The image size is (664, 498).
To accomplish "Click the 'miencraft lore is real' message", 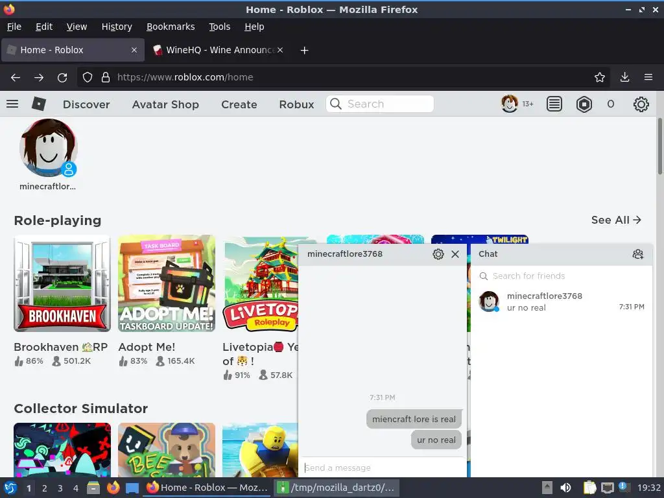I will tap(414, 420).
